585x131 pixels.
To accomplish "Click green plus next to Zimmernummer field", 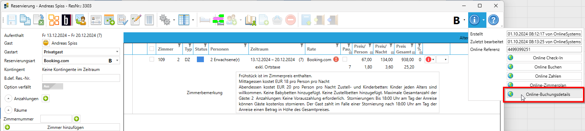I will pos(77,119).
